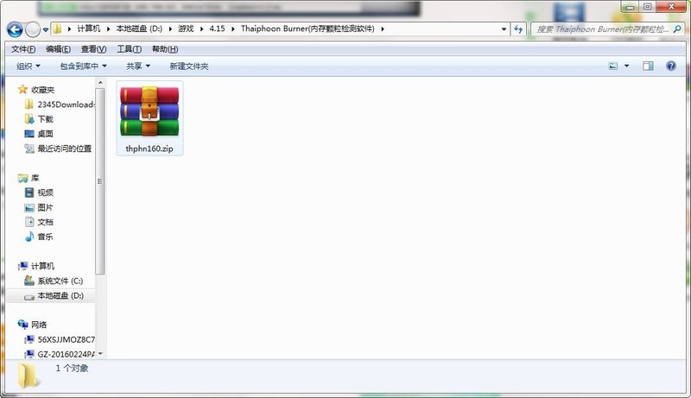
Task: Click the navigation pane scrollbar down arrow
Action: [x=100, y=353]
